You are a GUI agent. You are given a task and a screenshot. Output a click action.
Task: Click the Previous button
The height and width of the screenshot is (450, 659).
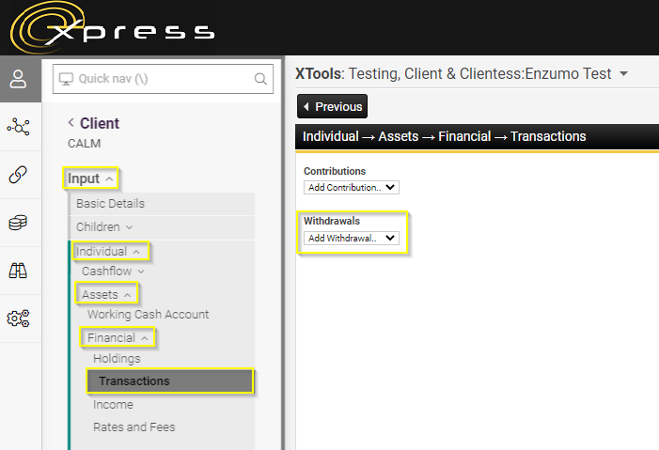(x=332, y=106)
